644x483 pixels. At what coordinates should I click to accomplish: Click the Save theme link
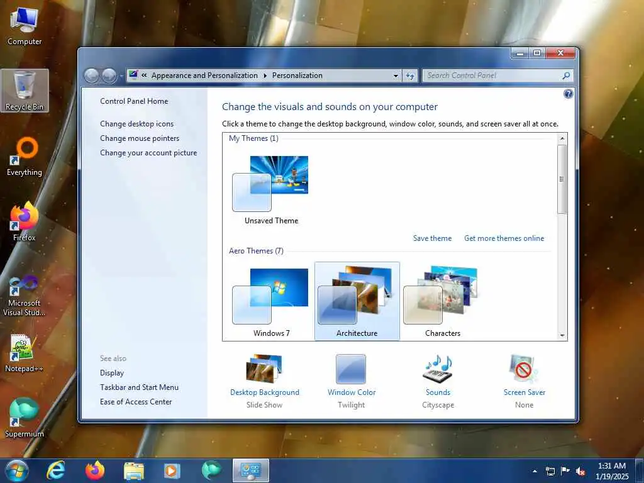click(x=432, y=238)
